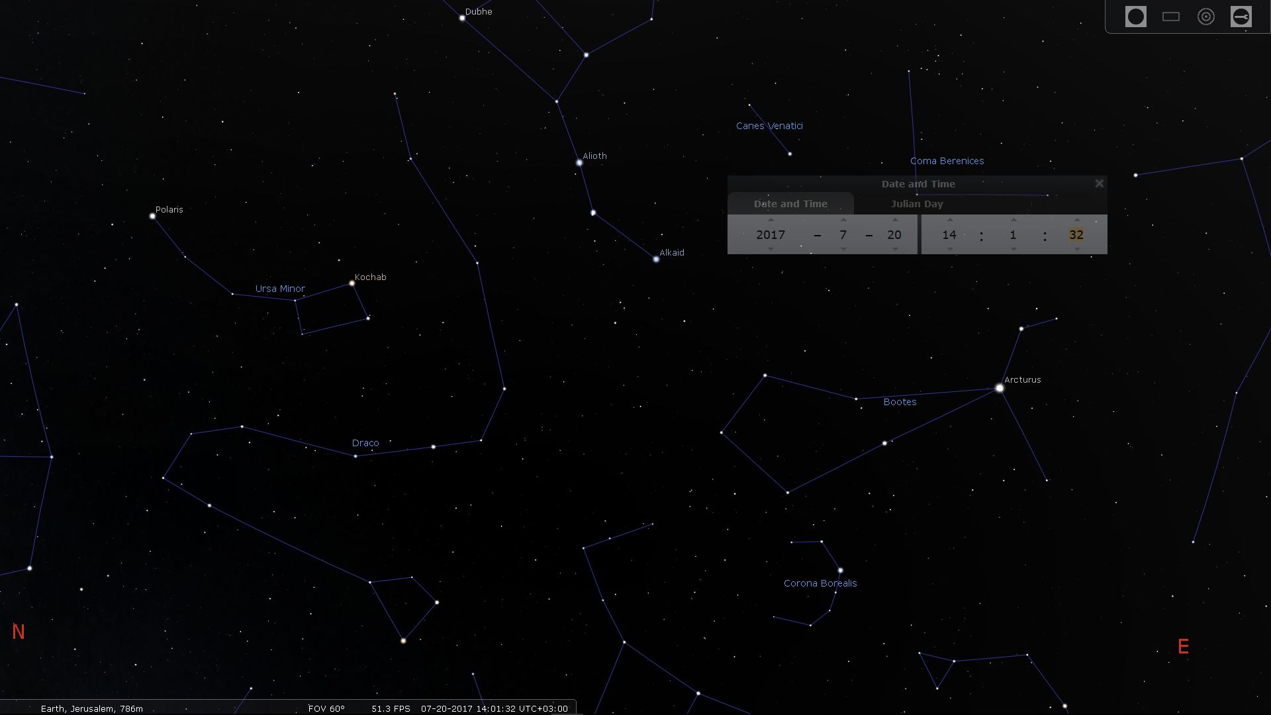The image size is (1271, 715).
Task: Toggle the image sensor frame icon
Action: pyautogui.click(x=1170, y=17)
